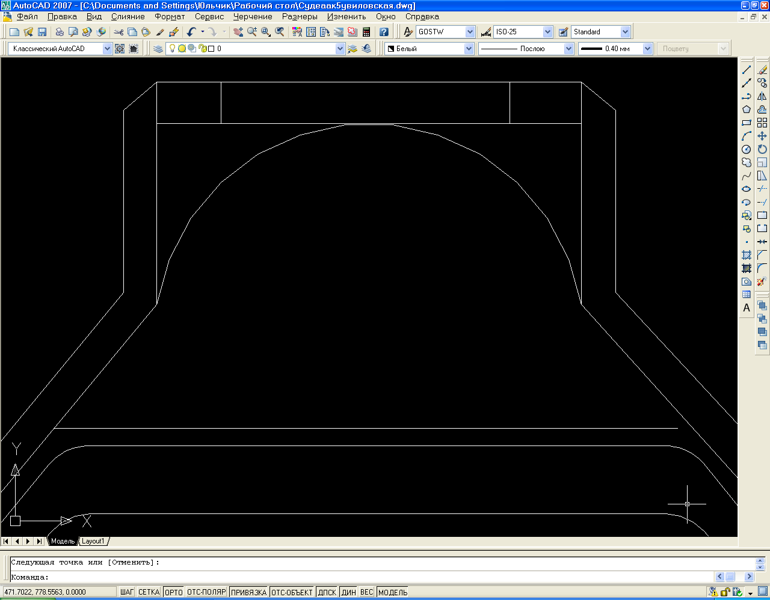Choose the Hatch tool
The width and height of the screenshot is (770, 600).
(747, 255)
